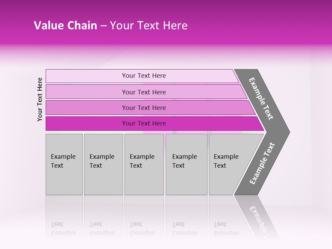Click the slide title "Value Chain – Your Text Here"
Image resolution: width=332 pixels, height=249 pixels.
[111, 26]
